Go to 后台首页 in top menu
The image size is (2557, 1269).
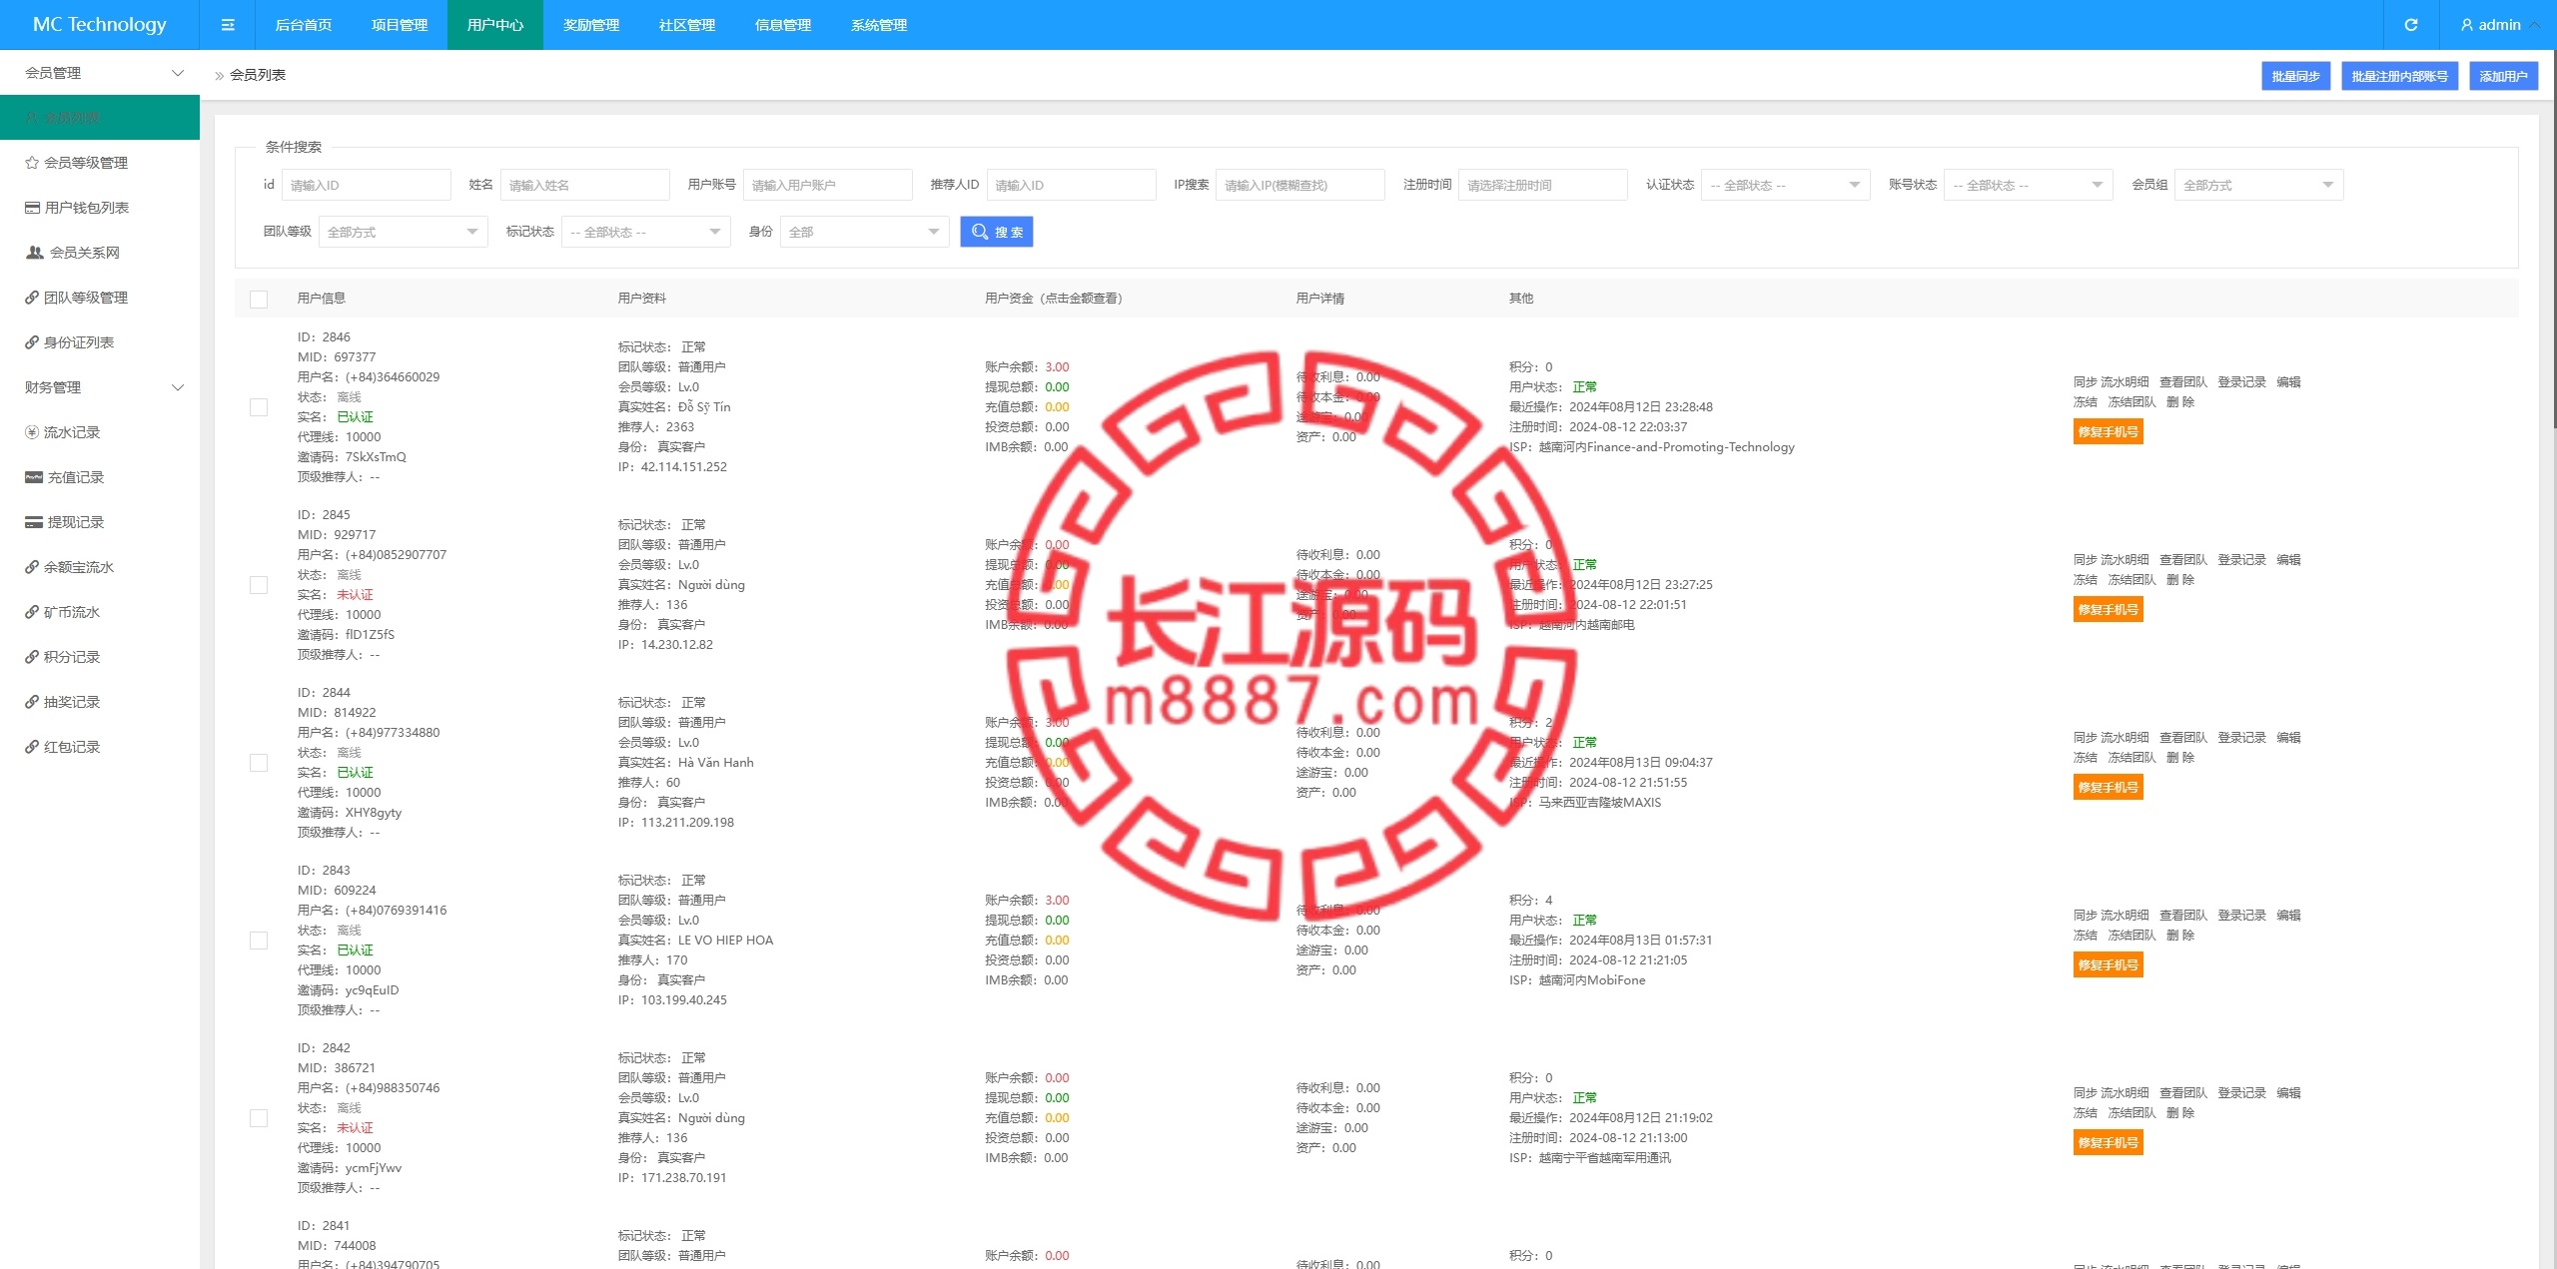coord(304,25)
